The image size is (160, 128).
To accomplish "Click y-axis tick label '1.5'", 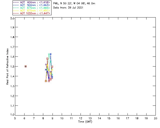I will click(12, 66).
